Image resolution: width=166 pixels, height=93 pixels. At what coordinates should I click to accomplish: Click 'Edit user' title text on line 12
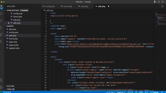tap(66, 41)
